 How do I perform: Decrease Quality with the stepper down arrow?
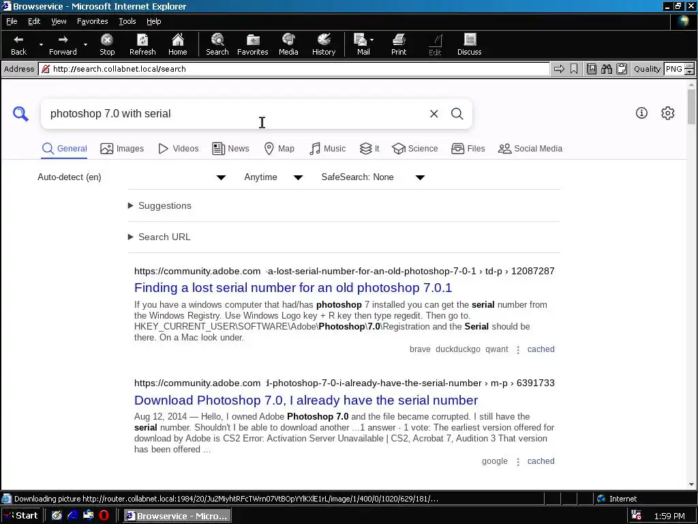pos(690,72)
